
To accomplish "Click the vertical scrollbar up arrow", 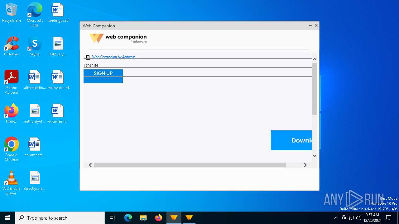I will [x=315, y=59].
